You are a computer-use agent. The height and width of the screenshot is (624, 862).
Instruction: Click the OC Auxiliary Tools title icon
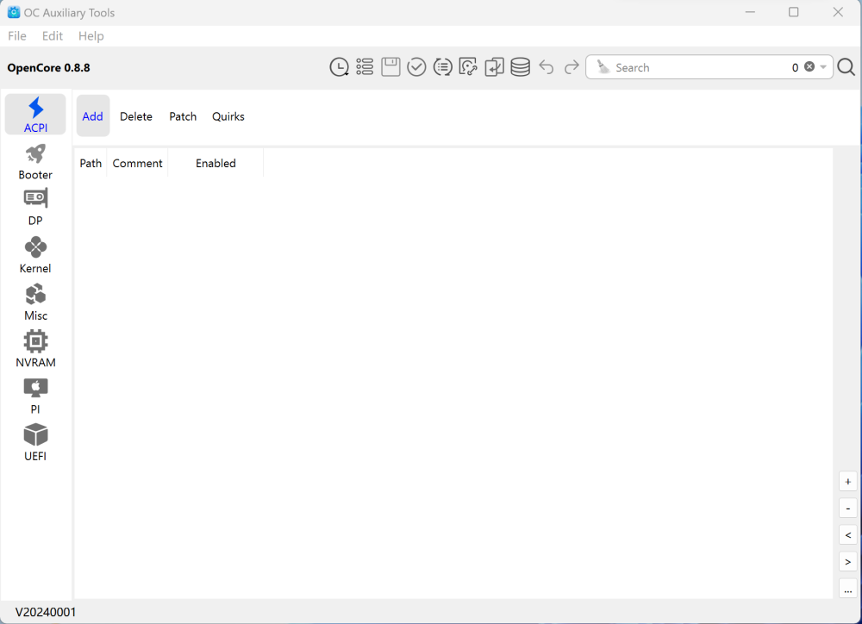coord(14,12)
